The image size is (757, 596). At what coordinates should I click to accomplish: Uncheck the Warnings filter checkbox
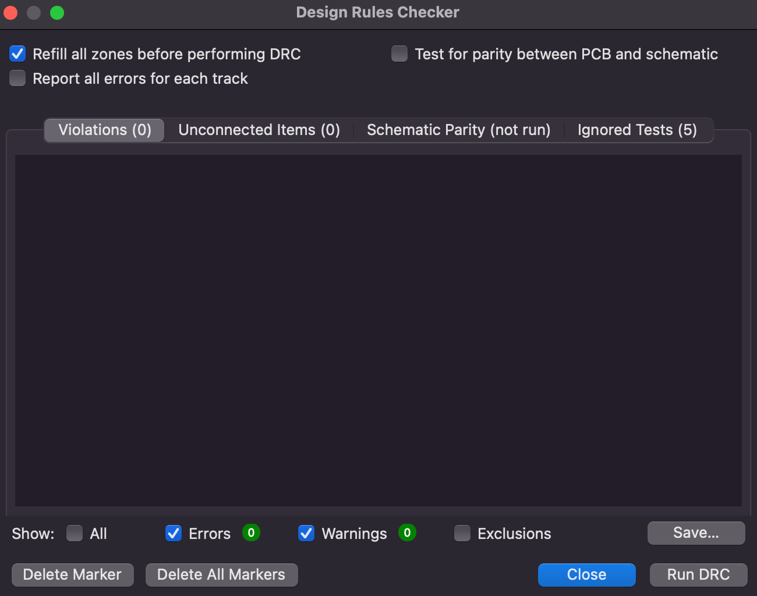pyautogui.click(x=306, y=533)
